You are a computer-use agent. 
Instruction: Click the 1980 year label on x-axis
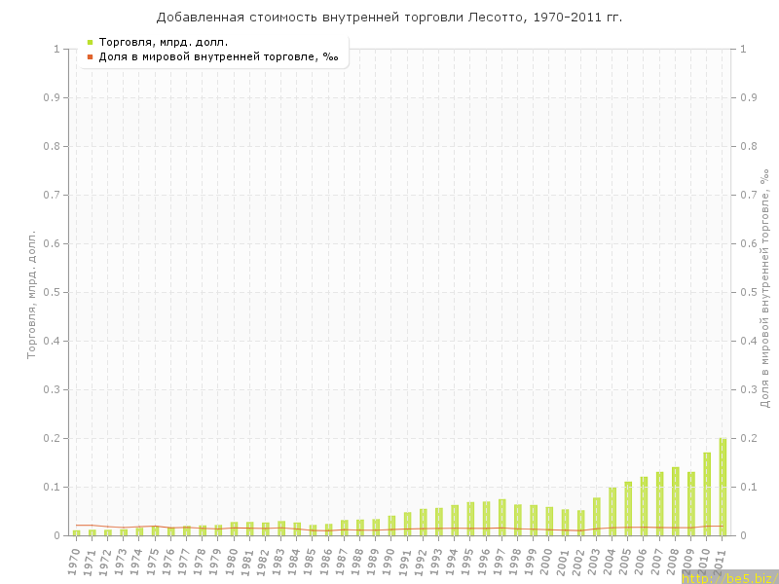coord(232,562)
